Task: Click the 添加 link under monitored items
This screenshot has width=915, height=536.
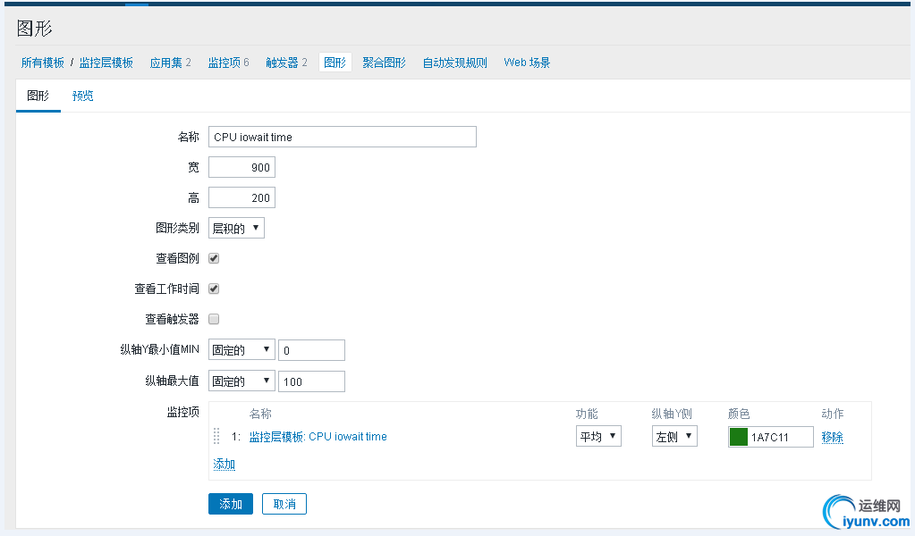Action: coord(225,465)
